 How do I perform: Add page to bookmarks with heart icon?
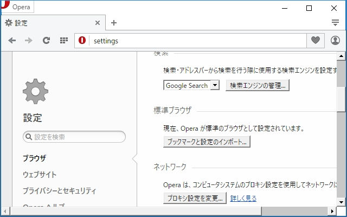click(x=316, y=40)
